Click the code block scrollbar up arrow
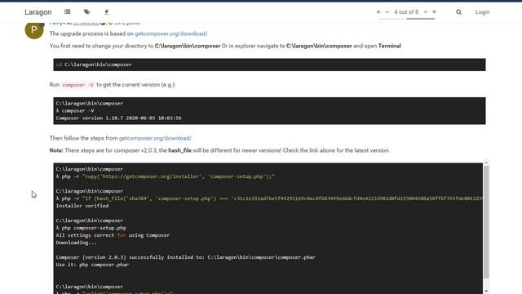The width and height of the screenshot is (522, 294). pyautogui.click(x=486, y=163)
